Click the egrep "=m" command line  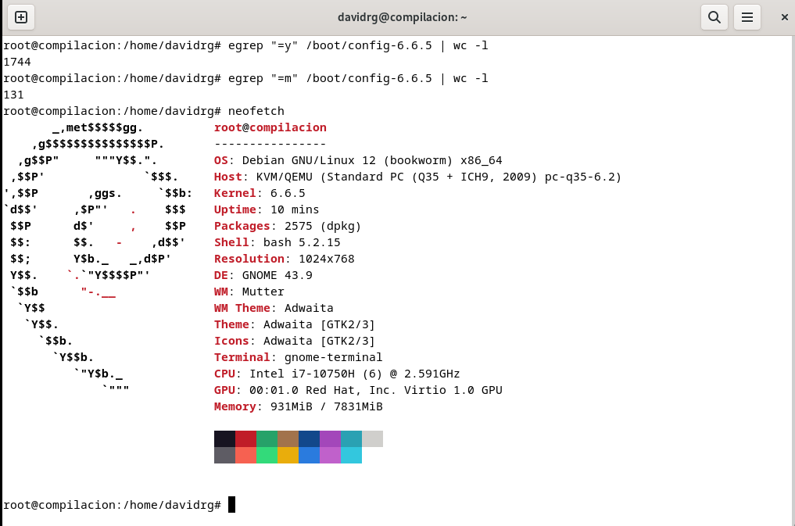click(246, 78)
